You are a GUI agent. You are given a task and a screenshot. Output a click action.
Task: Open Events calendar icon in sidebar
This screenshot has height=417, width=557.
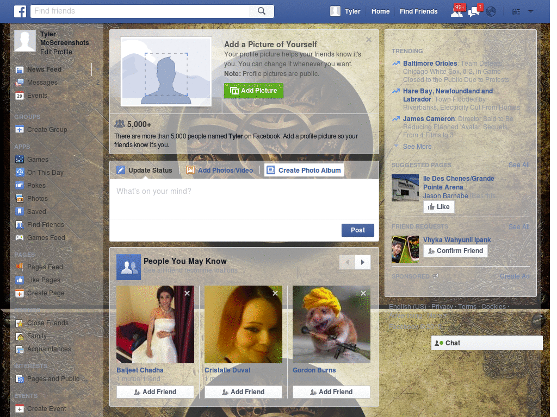pyautogui.click(x=20, y=96)
